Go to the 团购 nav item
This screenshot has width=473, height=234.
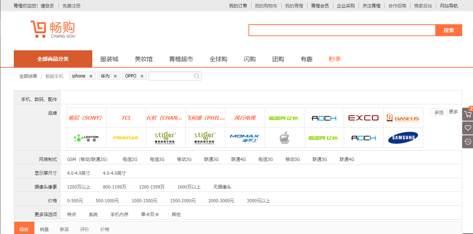[278, 59]
